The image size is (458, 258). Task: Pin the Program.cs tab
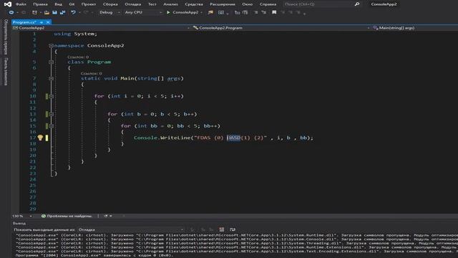42,22
